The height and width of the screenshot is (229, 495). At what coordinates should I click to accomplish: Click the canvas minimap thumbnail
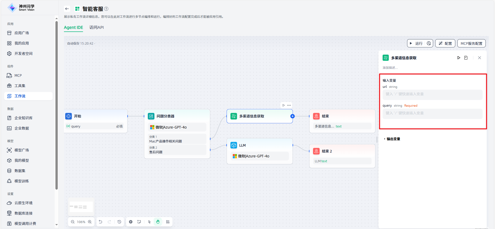click(81, 207)
